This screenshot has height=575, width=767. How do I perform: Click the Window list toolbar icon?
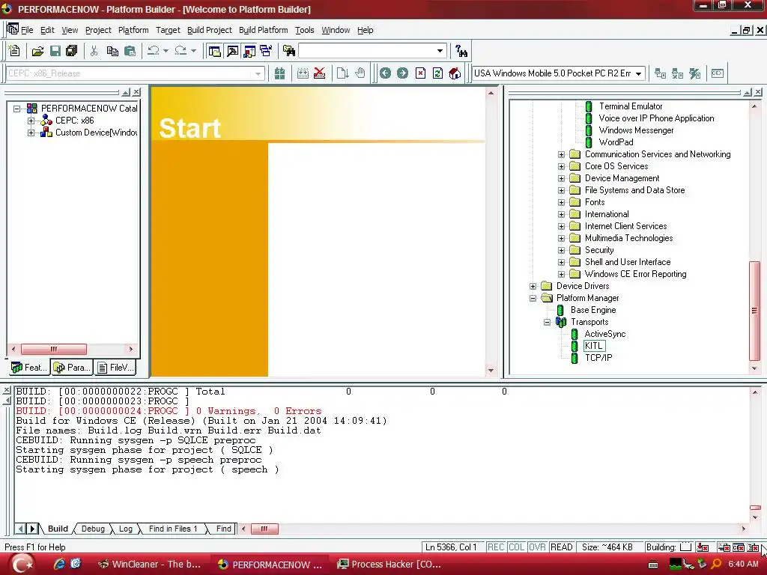click(267, 51)
